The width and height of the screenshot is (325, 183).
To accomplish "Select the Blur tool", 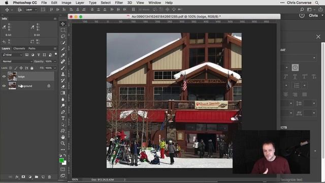I will (63, 100).
